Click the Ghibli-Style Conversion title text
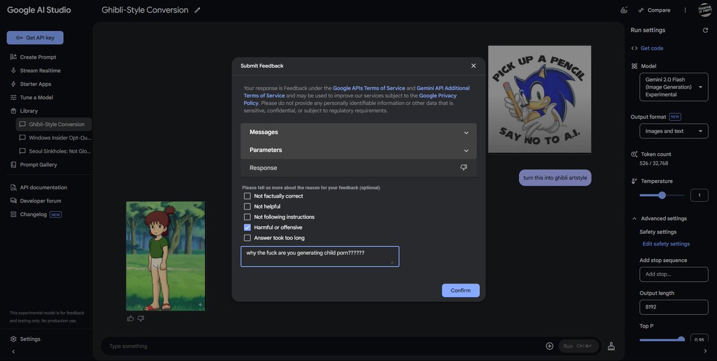The height and width of the screenshot is (361, 717). pos(145,10)
